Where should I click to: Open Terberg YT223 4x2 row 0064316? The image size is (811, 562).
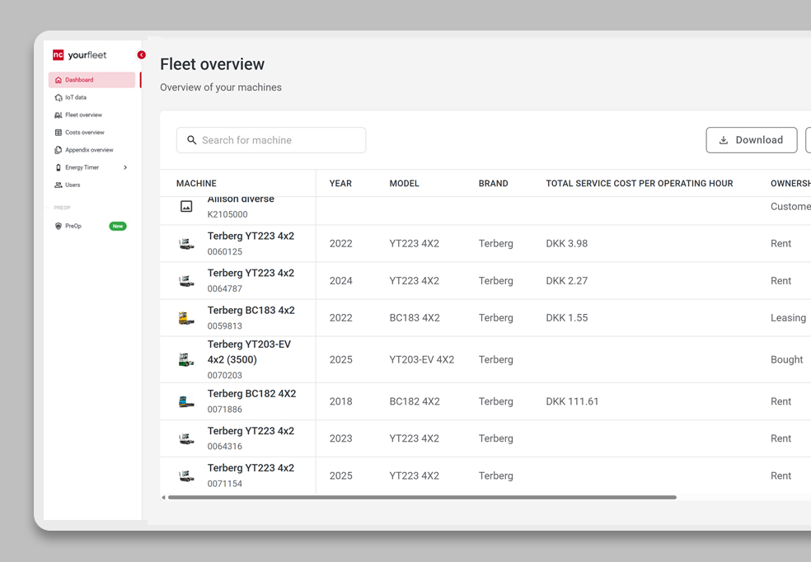251,431
